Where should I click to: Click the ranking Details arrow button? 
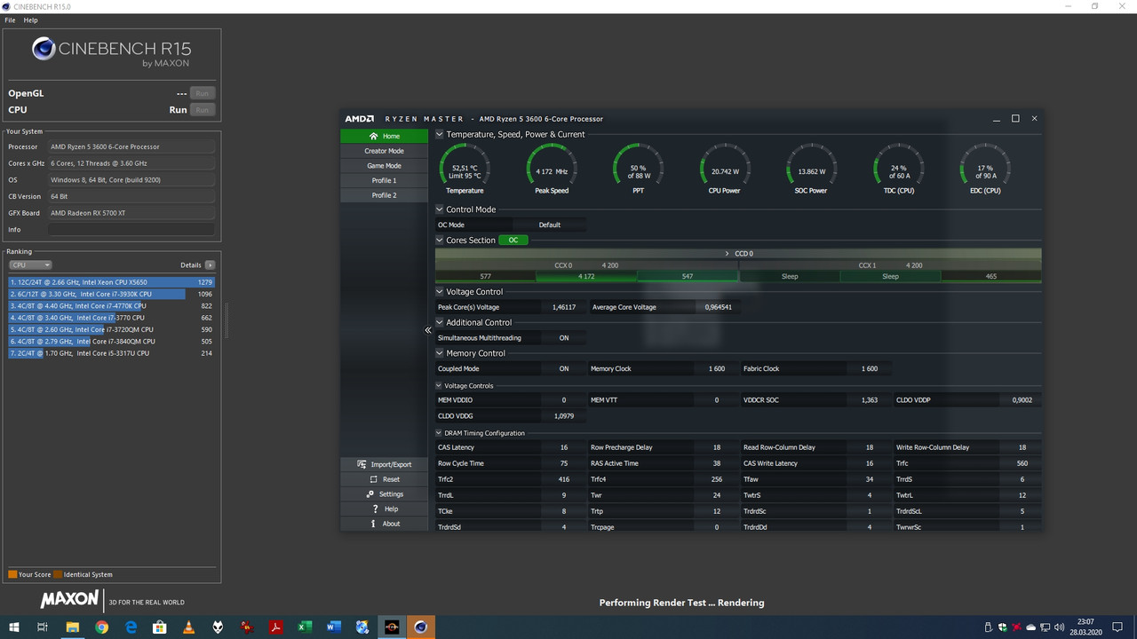click(210, 265)
